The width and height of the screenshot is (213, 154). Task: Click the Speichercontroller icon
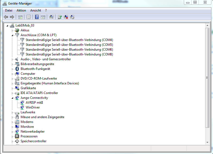coord(17,141)
